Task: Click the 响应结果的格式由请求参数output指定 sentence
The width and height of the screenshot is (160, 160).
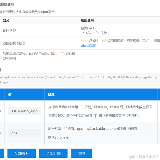Action: [28, 12]
